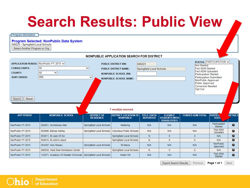
Task: Select 'Not Started' in status list
Action: (x=202, y=65)
